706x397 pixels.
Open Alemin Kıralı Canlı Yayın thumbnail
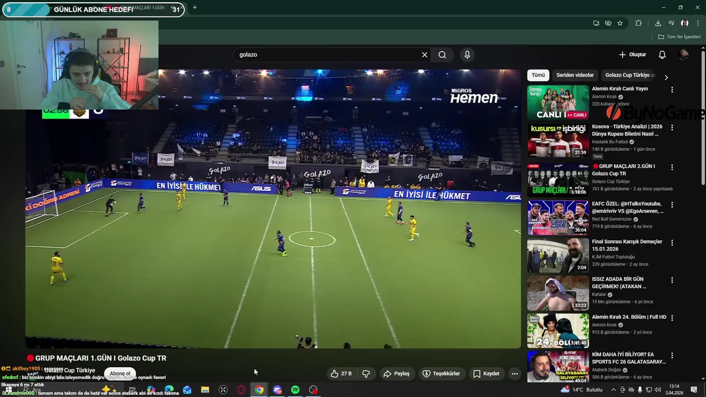coord(558,103)
